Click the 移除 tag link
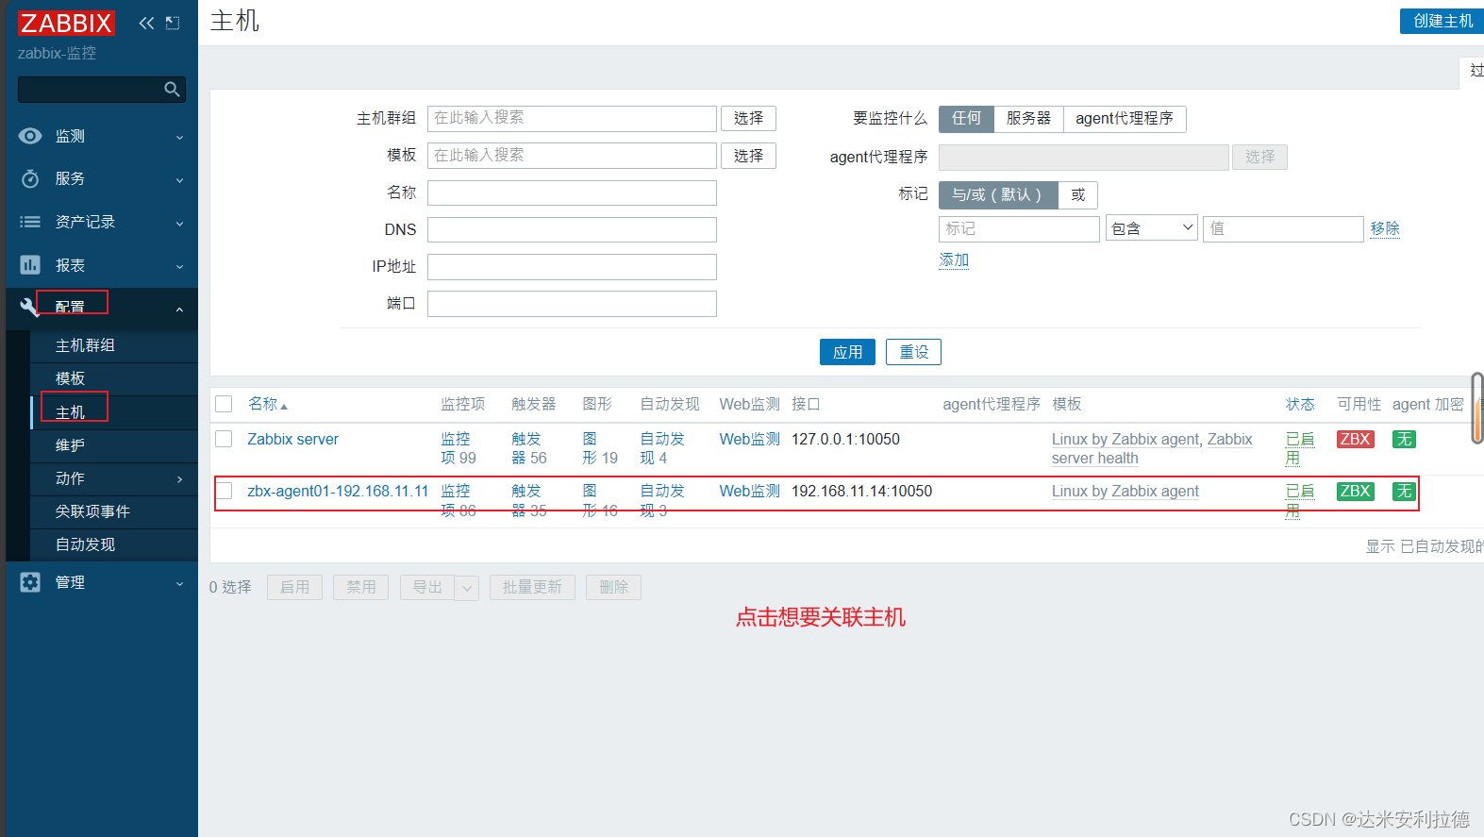Screen dimensions: 1484x837 coord(1385,228)
